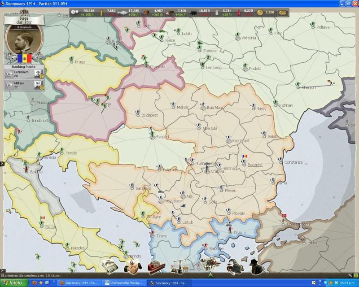Click the Kishinev city label
The height and width of the screenshot is (287, 359).
tap(286, 105)
